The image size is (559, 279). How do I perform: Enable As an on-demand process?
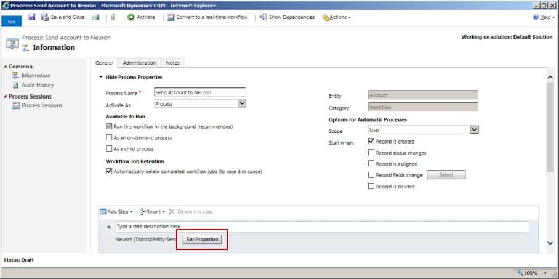pos(109,138)
